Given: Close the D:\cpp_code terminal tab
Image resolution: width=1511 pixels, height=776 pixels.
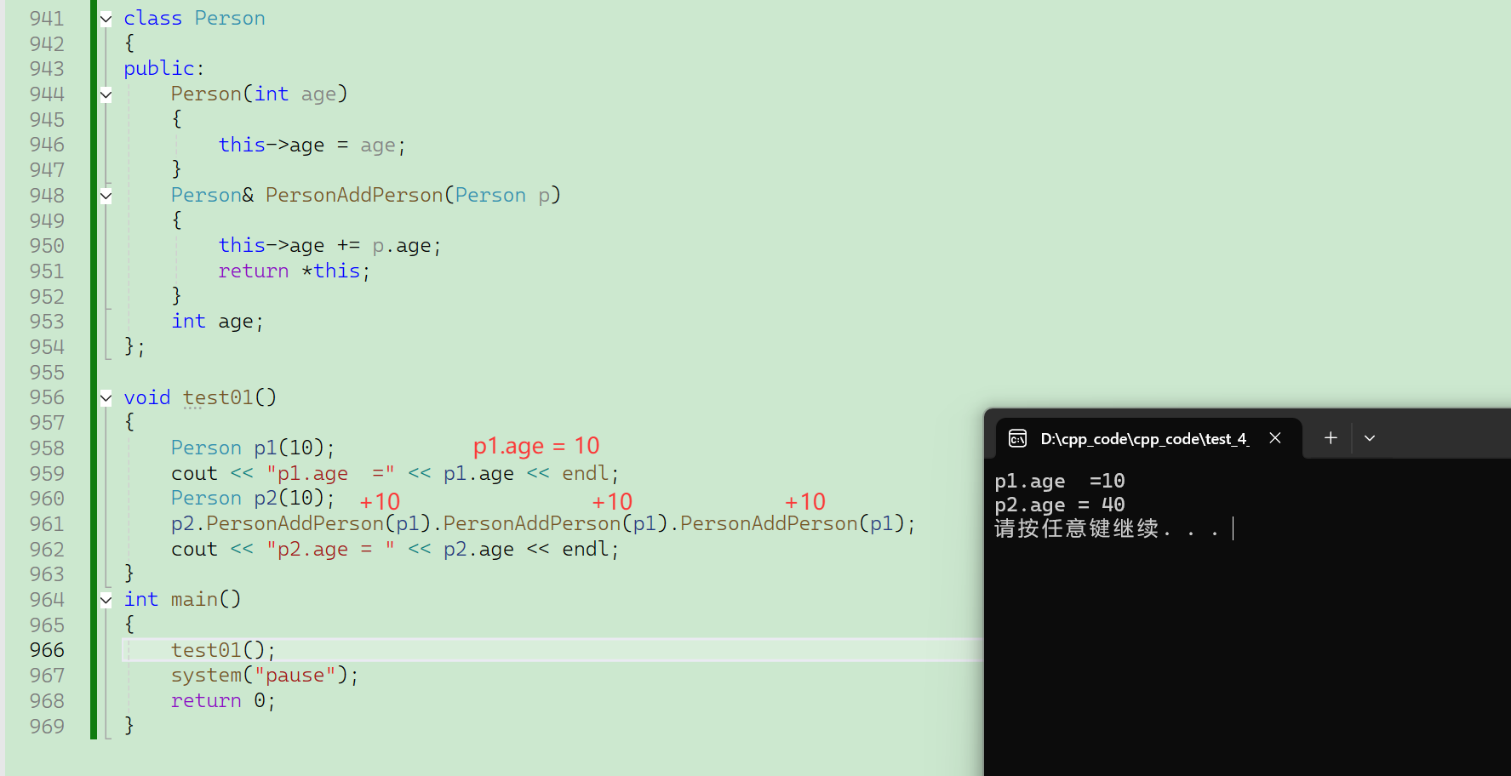Looking at the screenshot, I should [1275, 437].
